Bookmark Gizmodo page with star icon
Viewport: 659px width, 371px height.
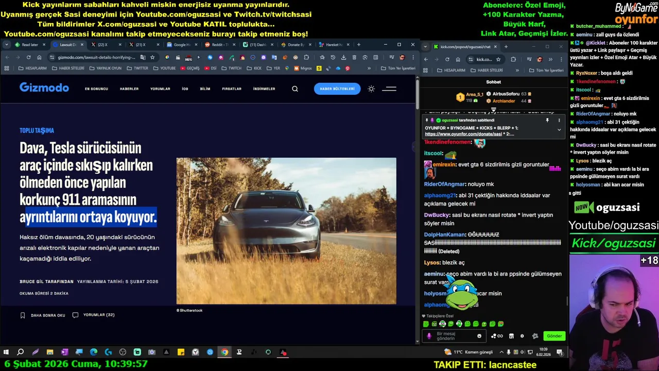tap(152, 57)
